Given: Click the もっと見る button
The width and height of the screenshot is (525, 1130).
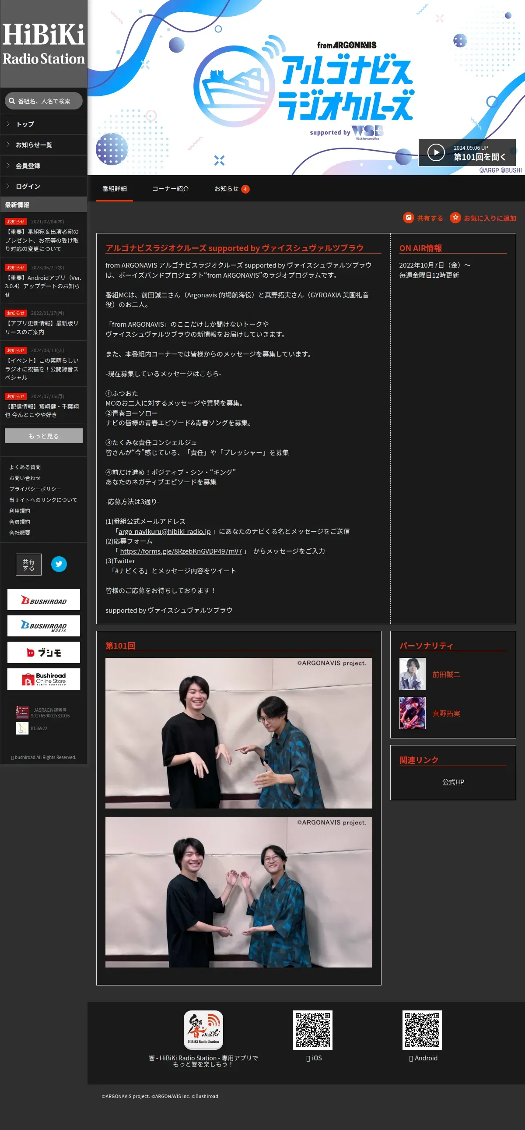Looking at the screenshot, I should [x=43, y=436].
